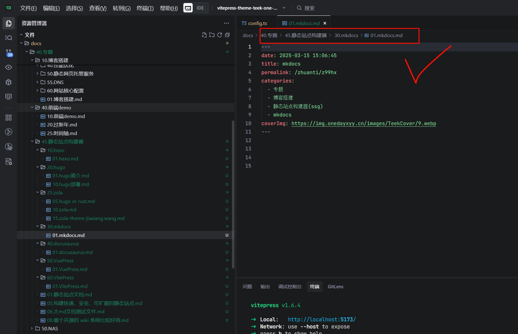The height and width of the screenshot is (334, 518).
Task: Open 06.大md文档测试文件.md in file tree
Action: 76,311
